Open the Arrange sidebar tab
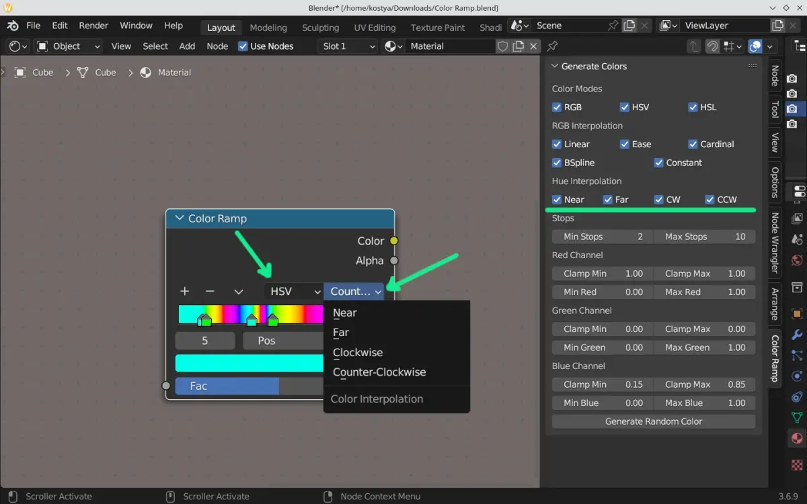The height and width of the screenshot is (504, 807). coord(775,304)
